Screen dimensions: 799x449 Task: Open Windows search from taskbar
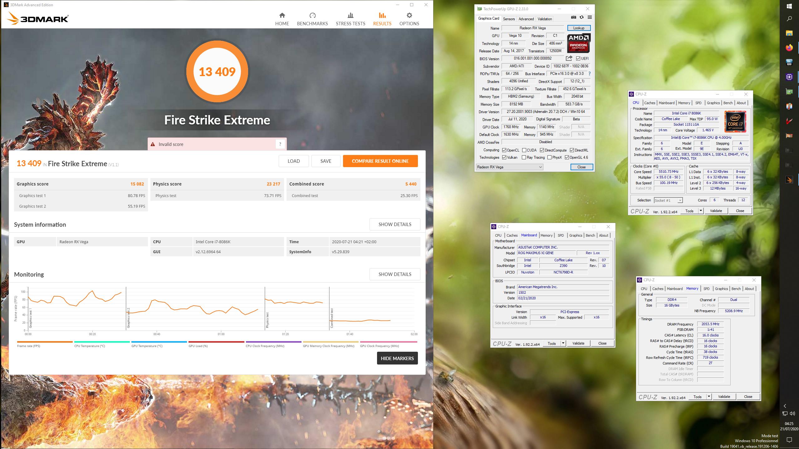click(x=789, y=19)
